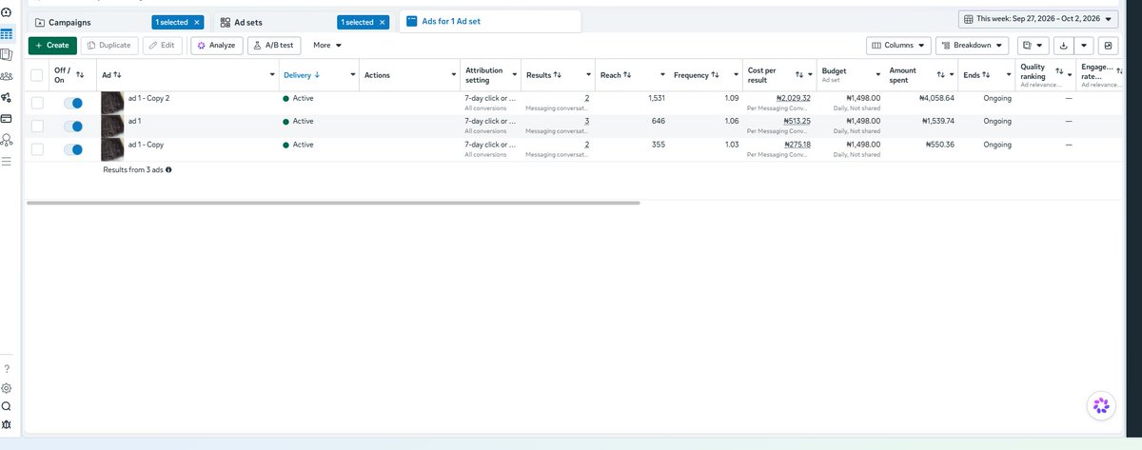Open the Breakdown dropdown
Viewport: 1142px width, 450px height.
tap(972, 45)
